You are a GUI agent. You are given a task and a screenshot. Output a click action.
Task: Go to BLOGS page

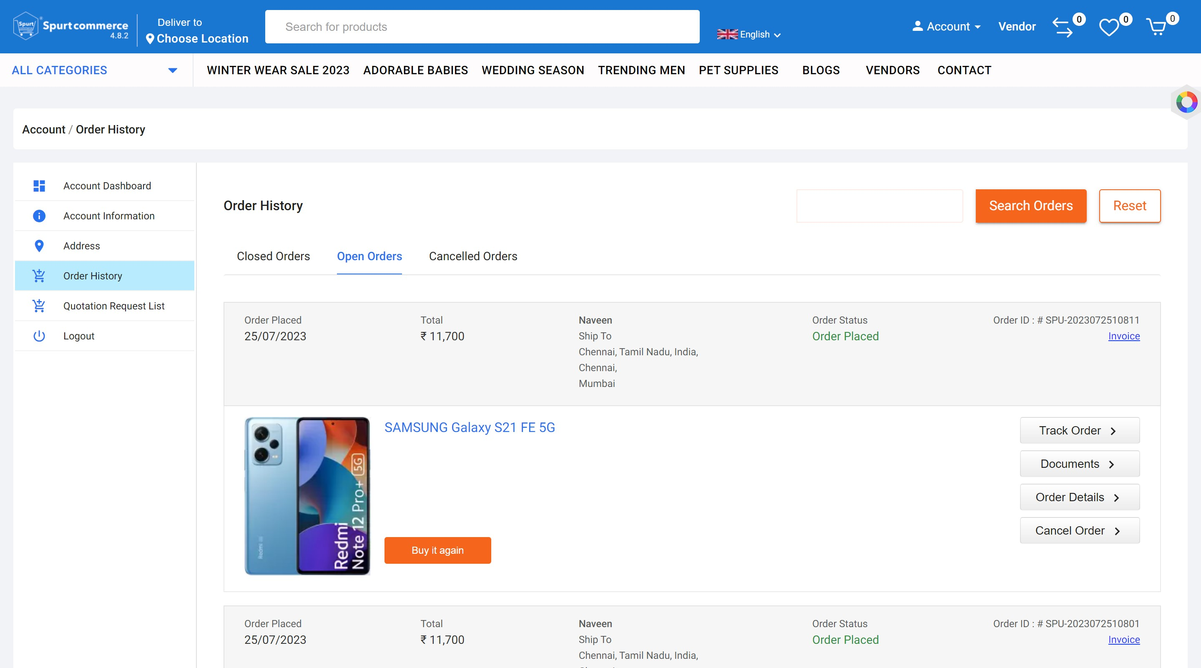pos(821,70)
